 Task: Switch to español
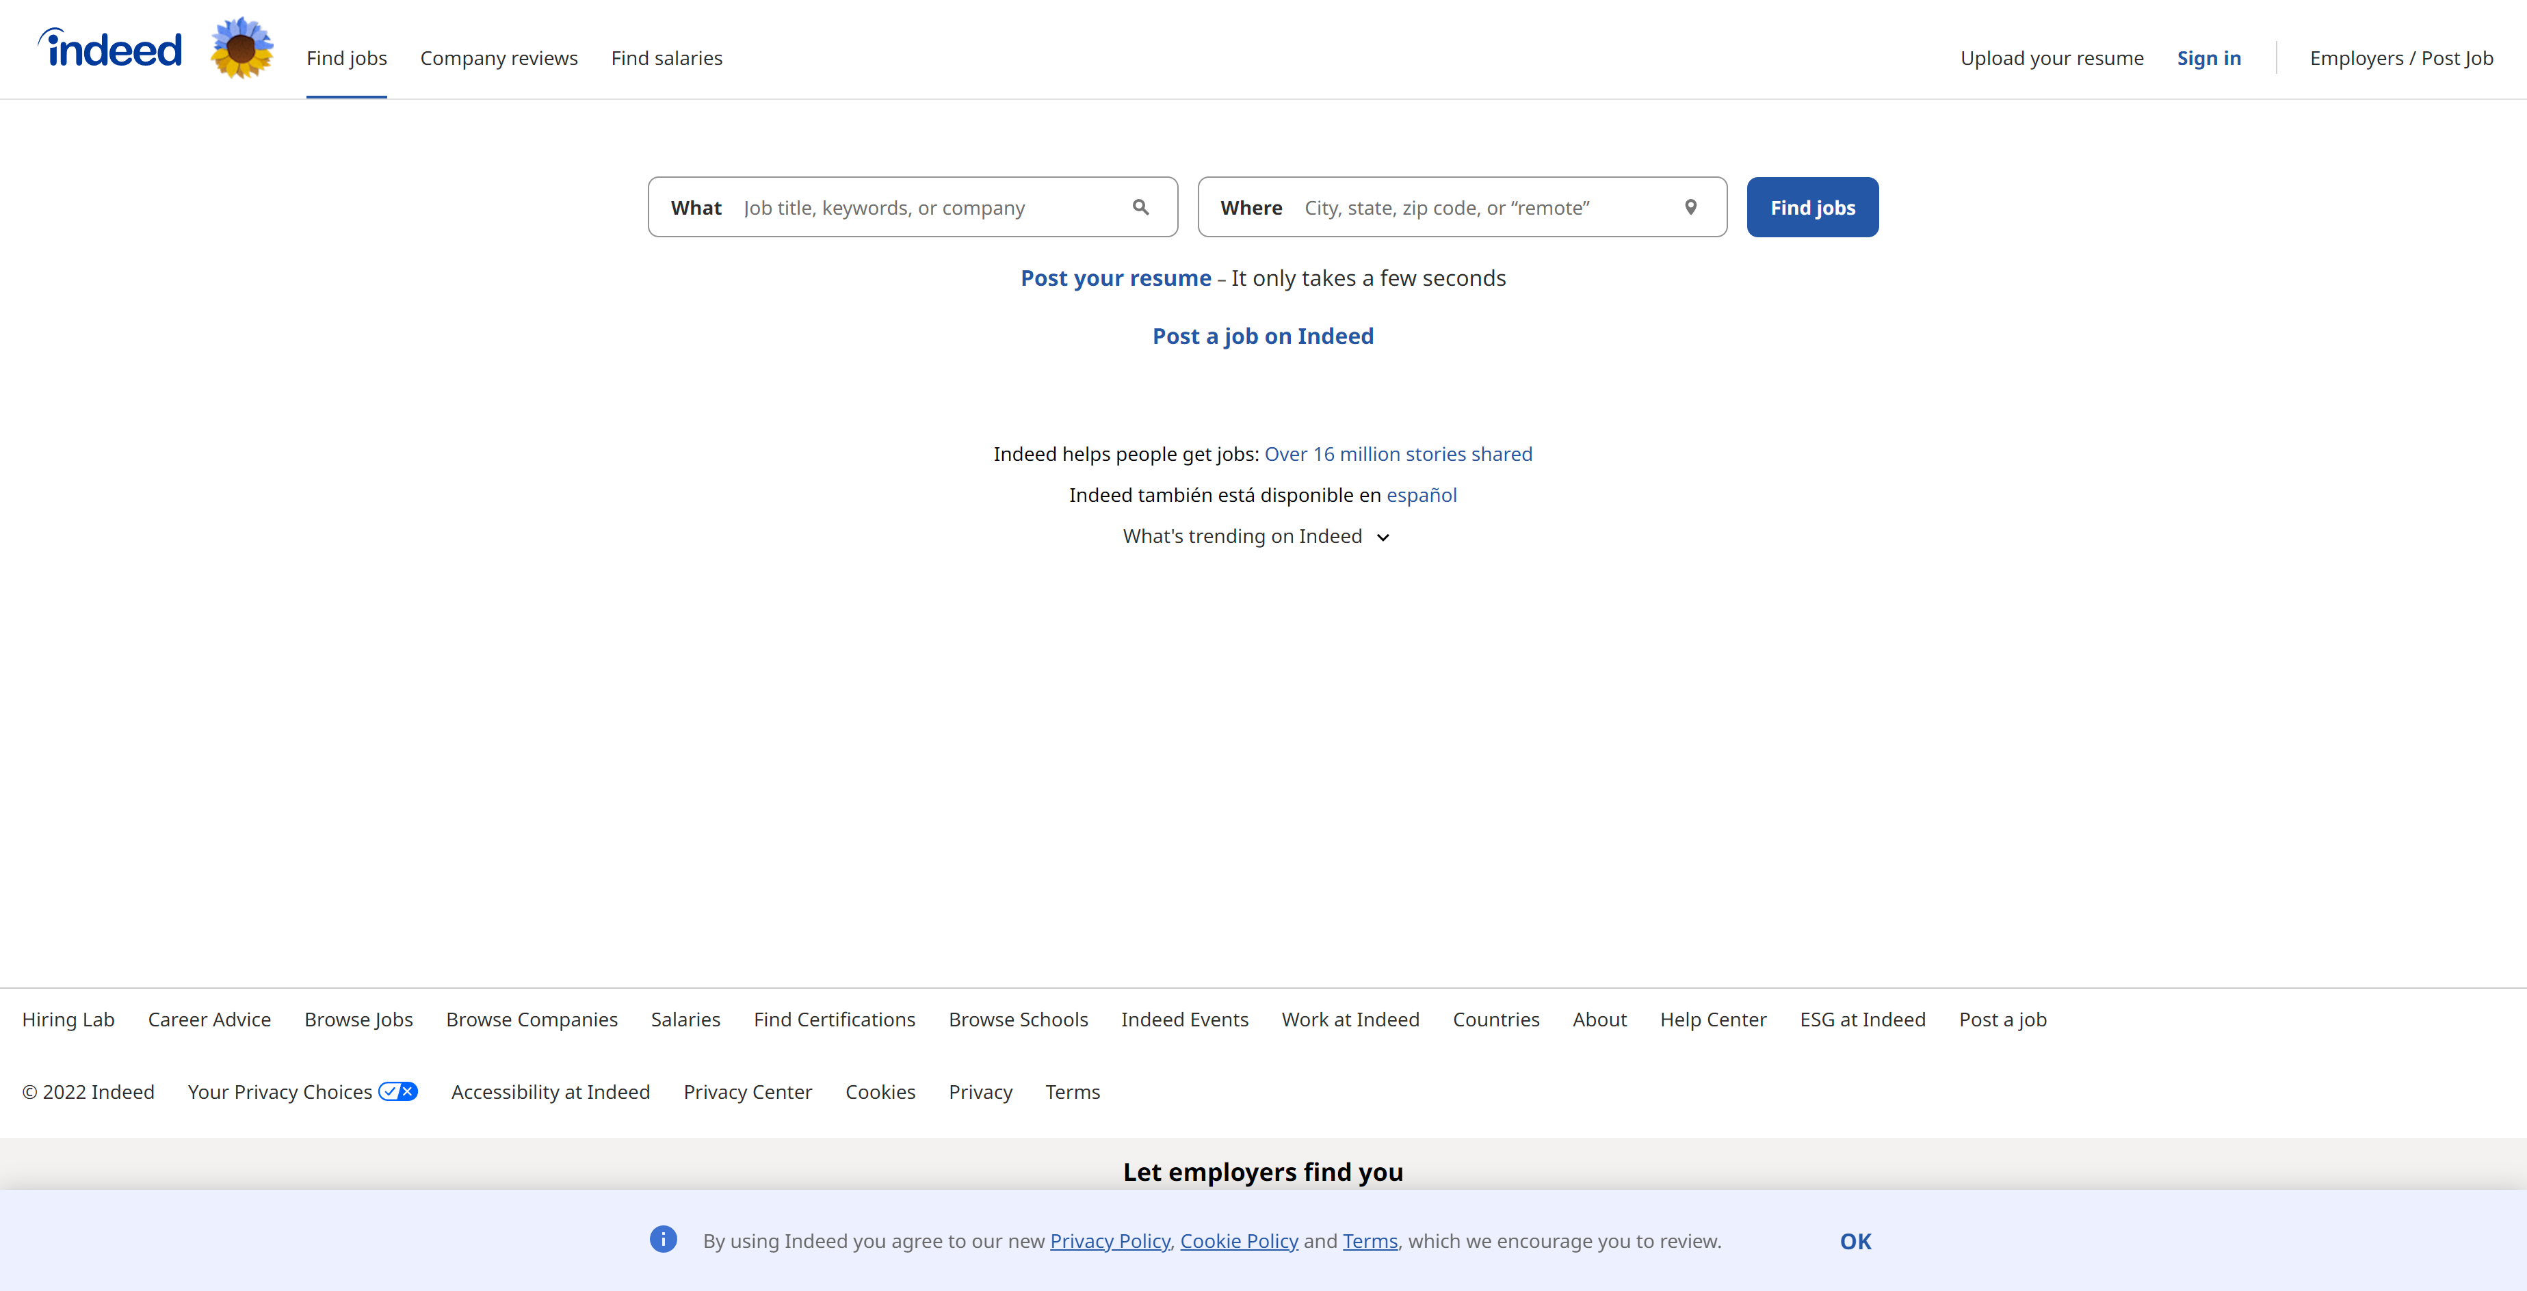click(1422, 495)
